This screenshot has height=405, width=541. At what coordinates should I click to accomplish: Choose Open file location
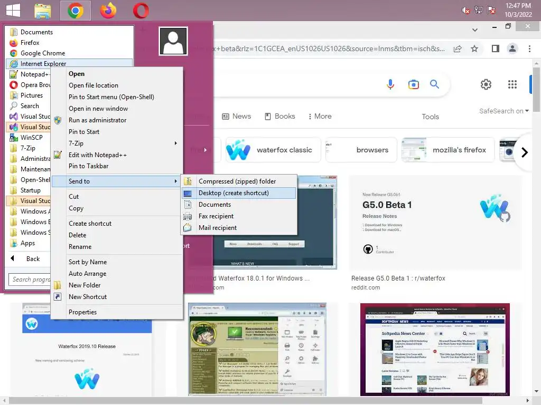(x=93, y=85)
